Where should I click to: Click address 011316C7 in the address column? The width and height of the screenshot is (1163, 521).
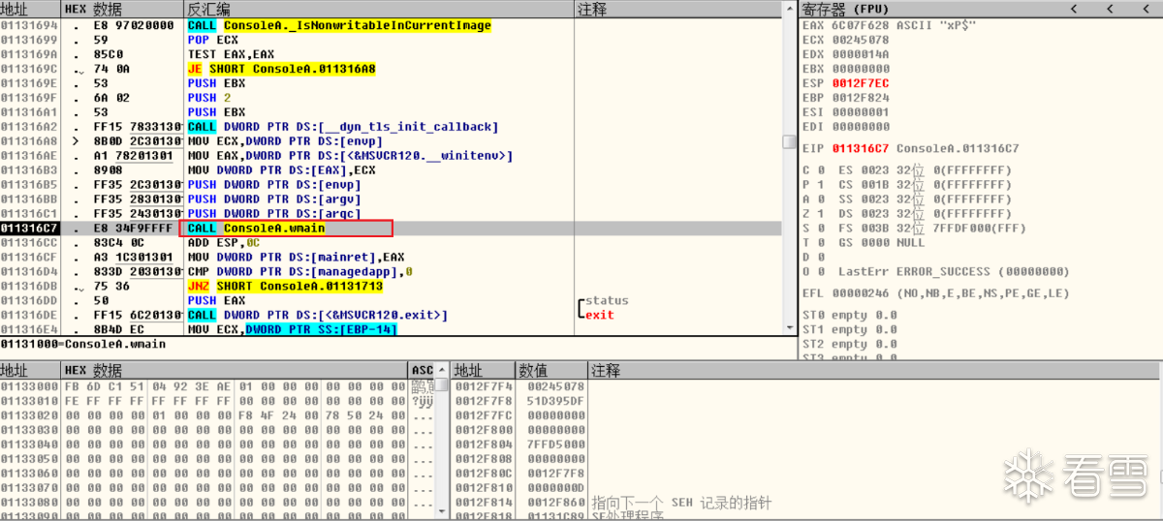point(29,228)
